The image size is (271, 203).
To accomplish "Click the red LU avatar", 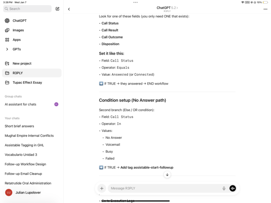I will click(9, 192).
